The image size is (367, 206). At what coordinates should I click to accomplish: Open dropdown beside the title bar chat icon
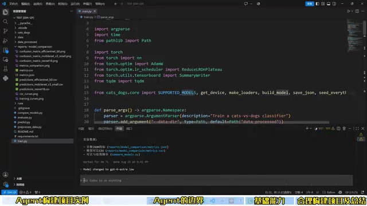[251, 4]
